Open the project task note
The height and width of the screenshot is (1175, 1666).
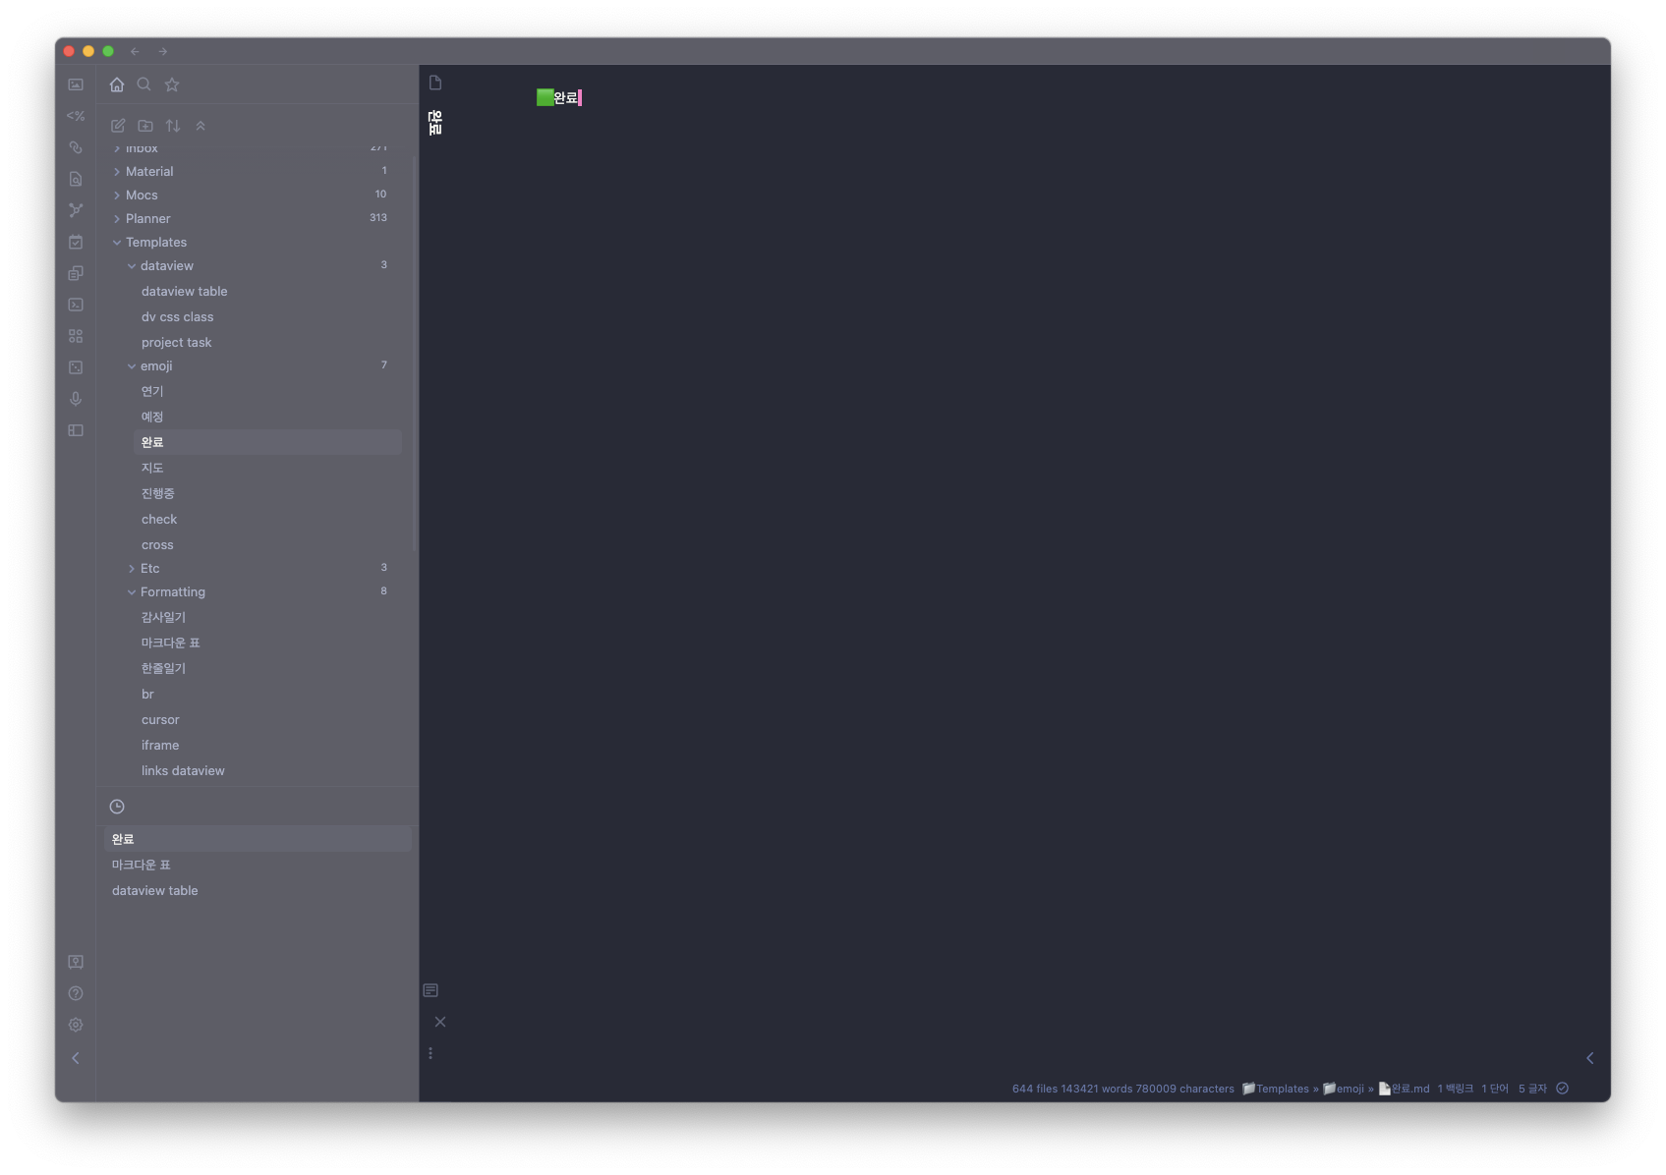tap(267, 342)
